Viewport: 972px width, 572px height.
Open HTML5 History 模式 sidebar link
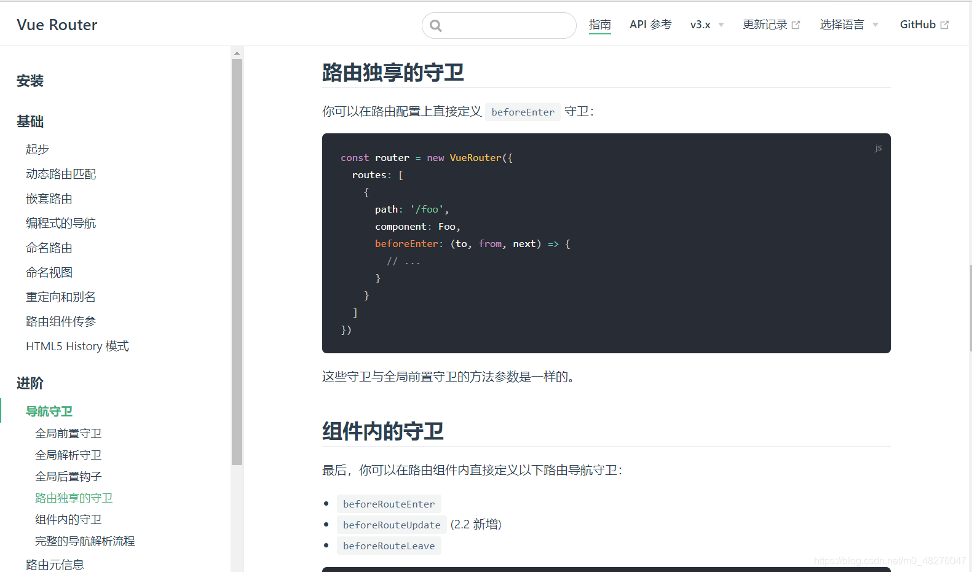pyautogui.click(x=77, y=346)
